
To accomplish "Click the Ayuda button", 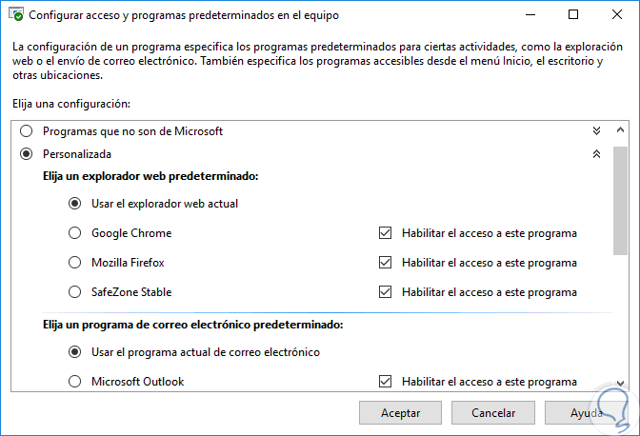I will (x=586, y=413).
